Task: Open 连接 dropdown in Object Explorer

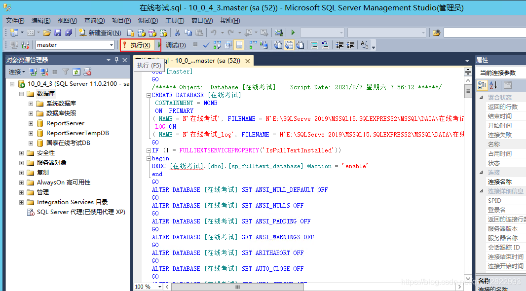Action: tap(17, 72)
